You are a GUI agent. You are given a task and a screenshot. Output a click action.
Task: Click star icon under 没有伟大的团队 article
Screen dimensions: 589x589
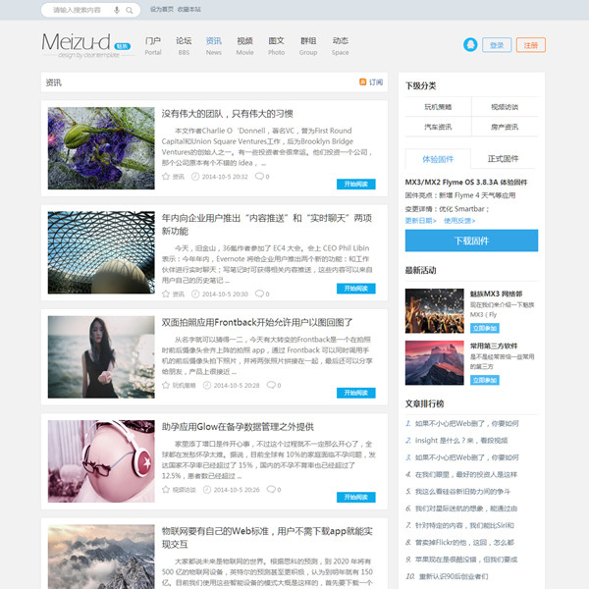pyautogui.click(x=166, y=177)
